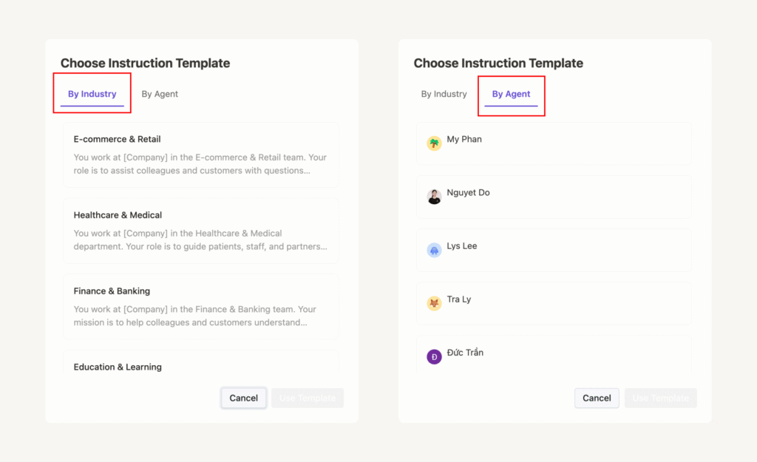Choose the Healthcare & Medical template
757x462 pixels.
pos(200,231)
